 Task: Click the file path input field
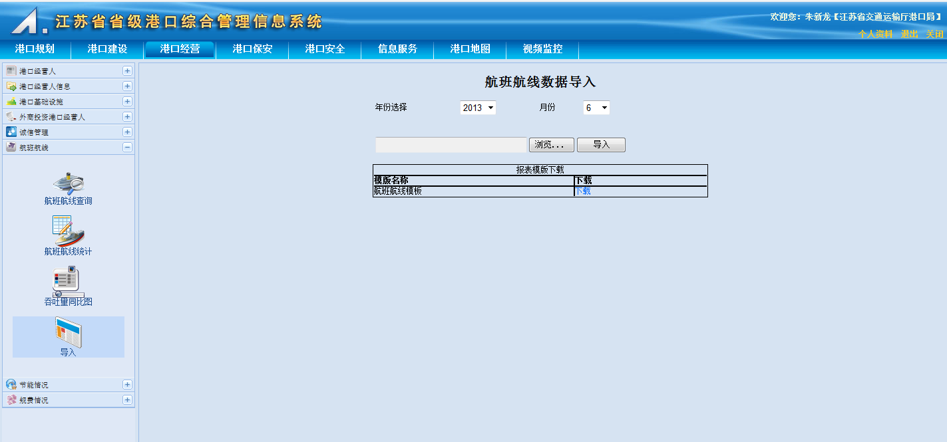tap(451, 145)
